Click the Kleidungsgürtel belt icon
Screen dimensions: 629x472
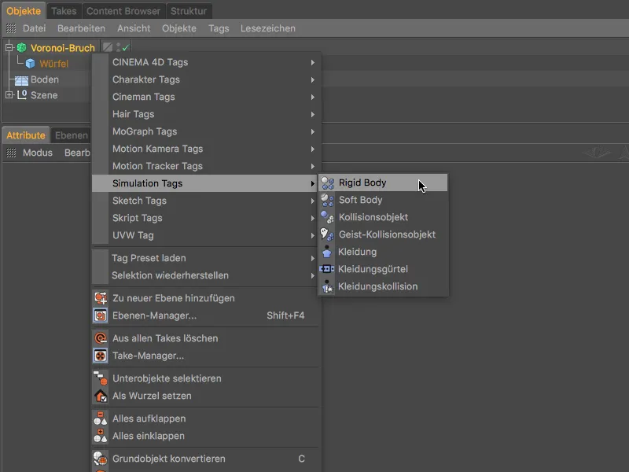pos(326,269)
